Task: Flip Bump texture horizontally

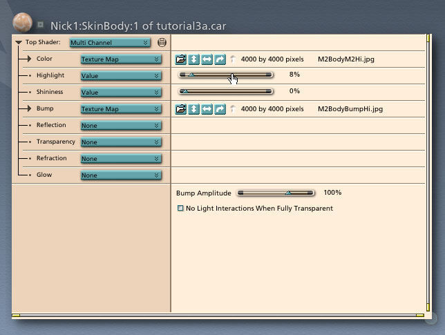Action: tap(207, 109)
